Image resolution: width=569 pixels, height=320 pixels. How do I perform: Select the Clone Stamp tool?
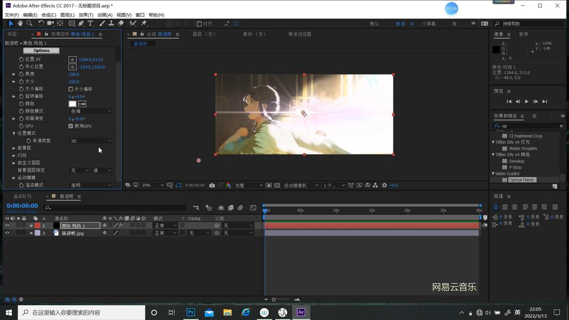111,23
